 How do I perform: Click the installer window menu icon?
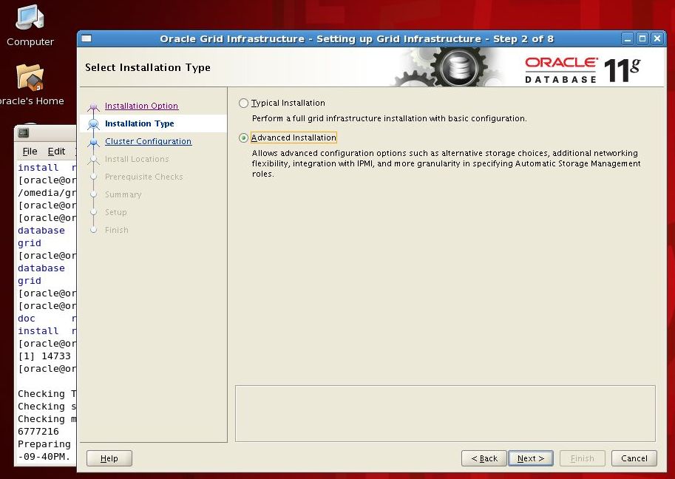[x=87, y=39]
